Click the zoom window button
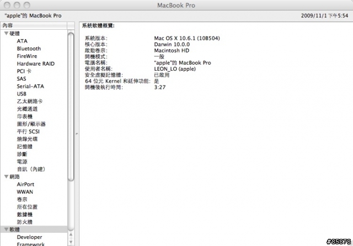The width and height of the screenshot is (353, 246). pyautogui.click(x=27, y=5)
